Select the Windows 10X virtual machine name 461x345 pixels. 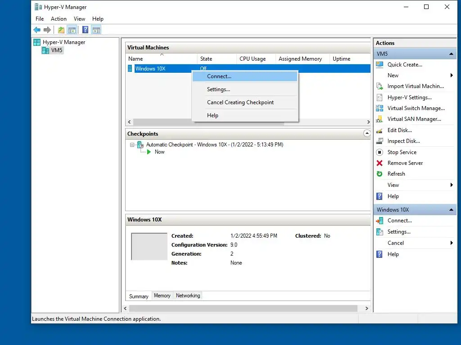coord(150,69)
